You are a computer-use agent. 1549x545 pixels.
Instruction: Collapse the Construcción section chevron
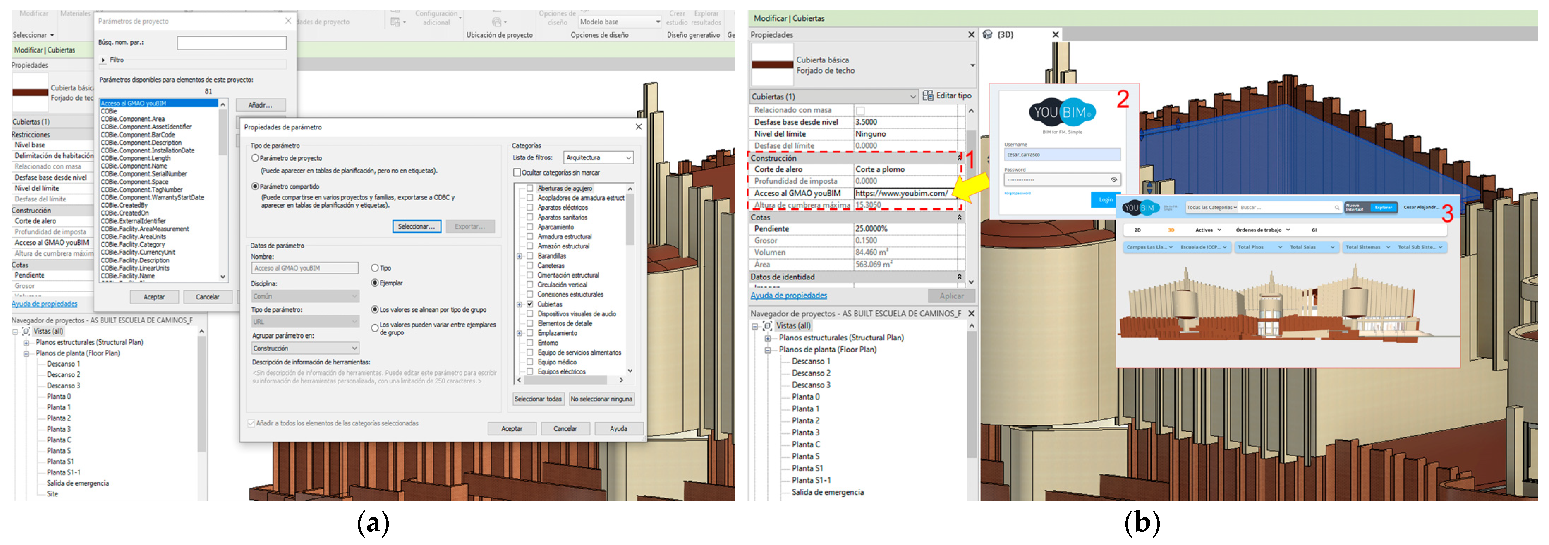click(x=959, y=158)
